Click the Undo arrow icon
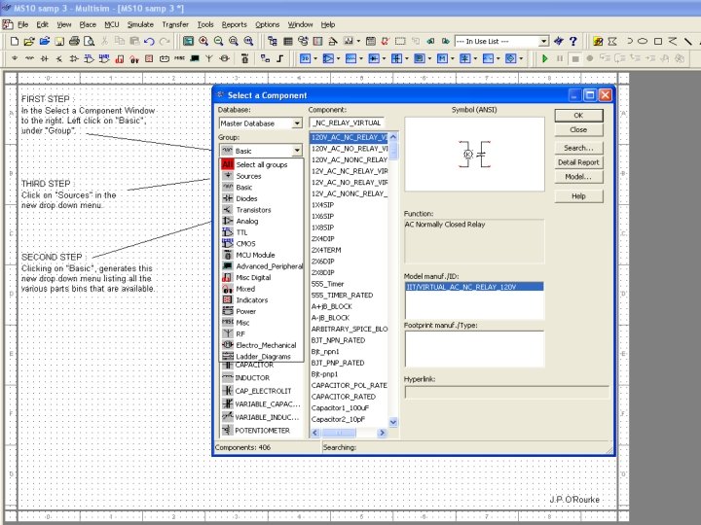The height and width of the screenshot is (525, 701). pyautogui.click(x=149, y=42)
